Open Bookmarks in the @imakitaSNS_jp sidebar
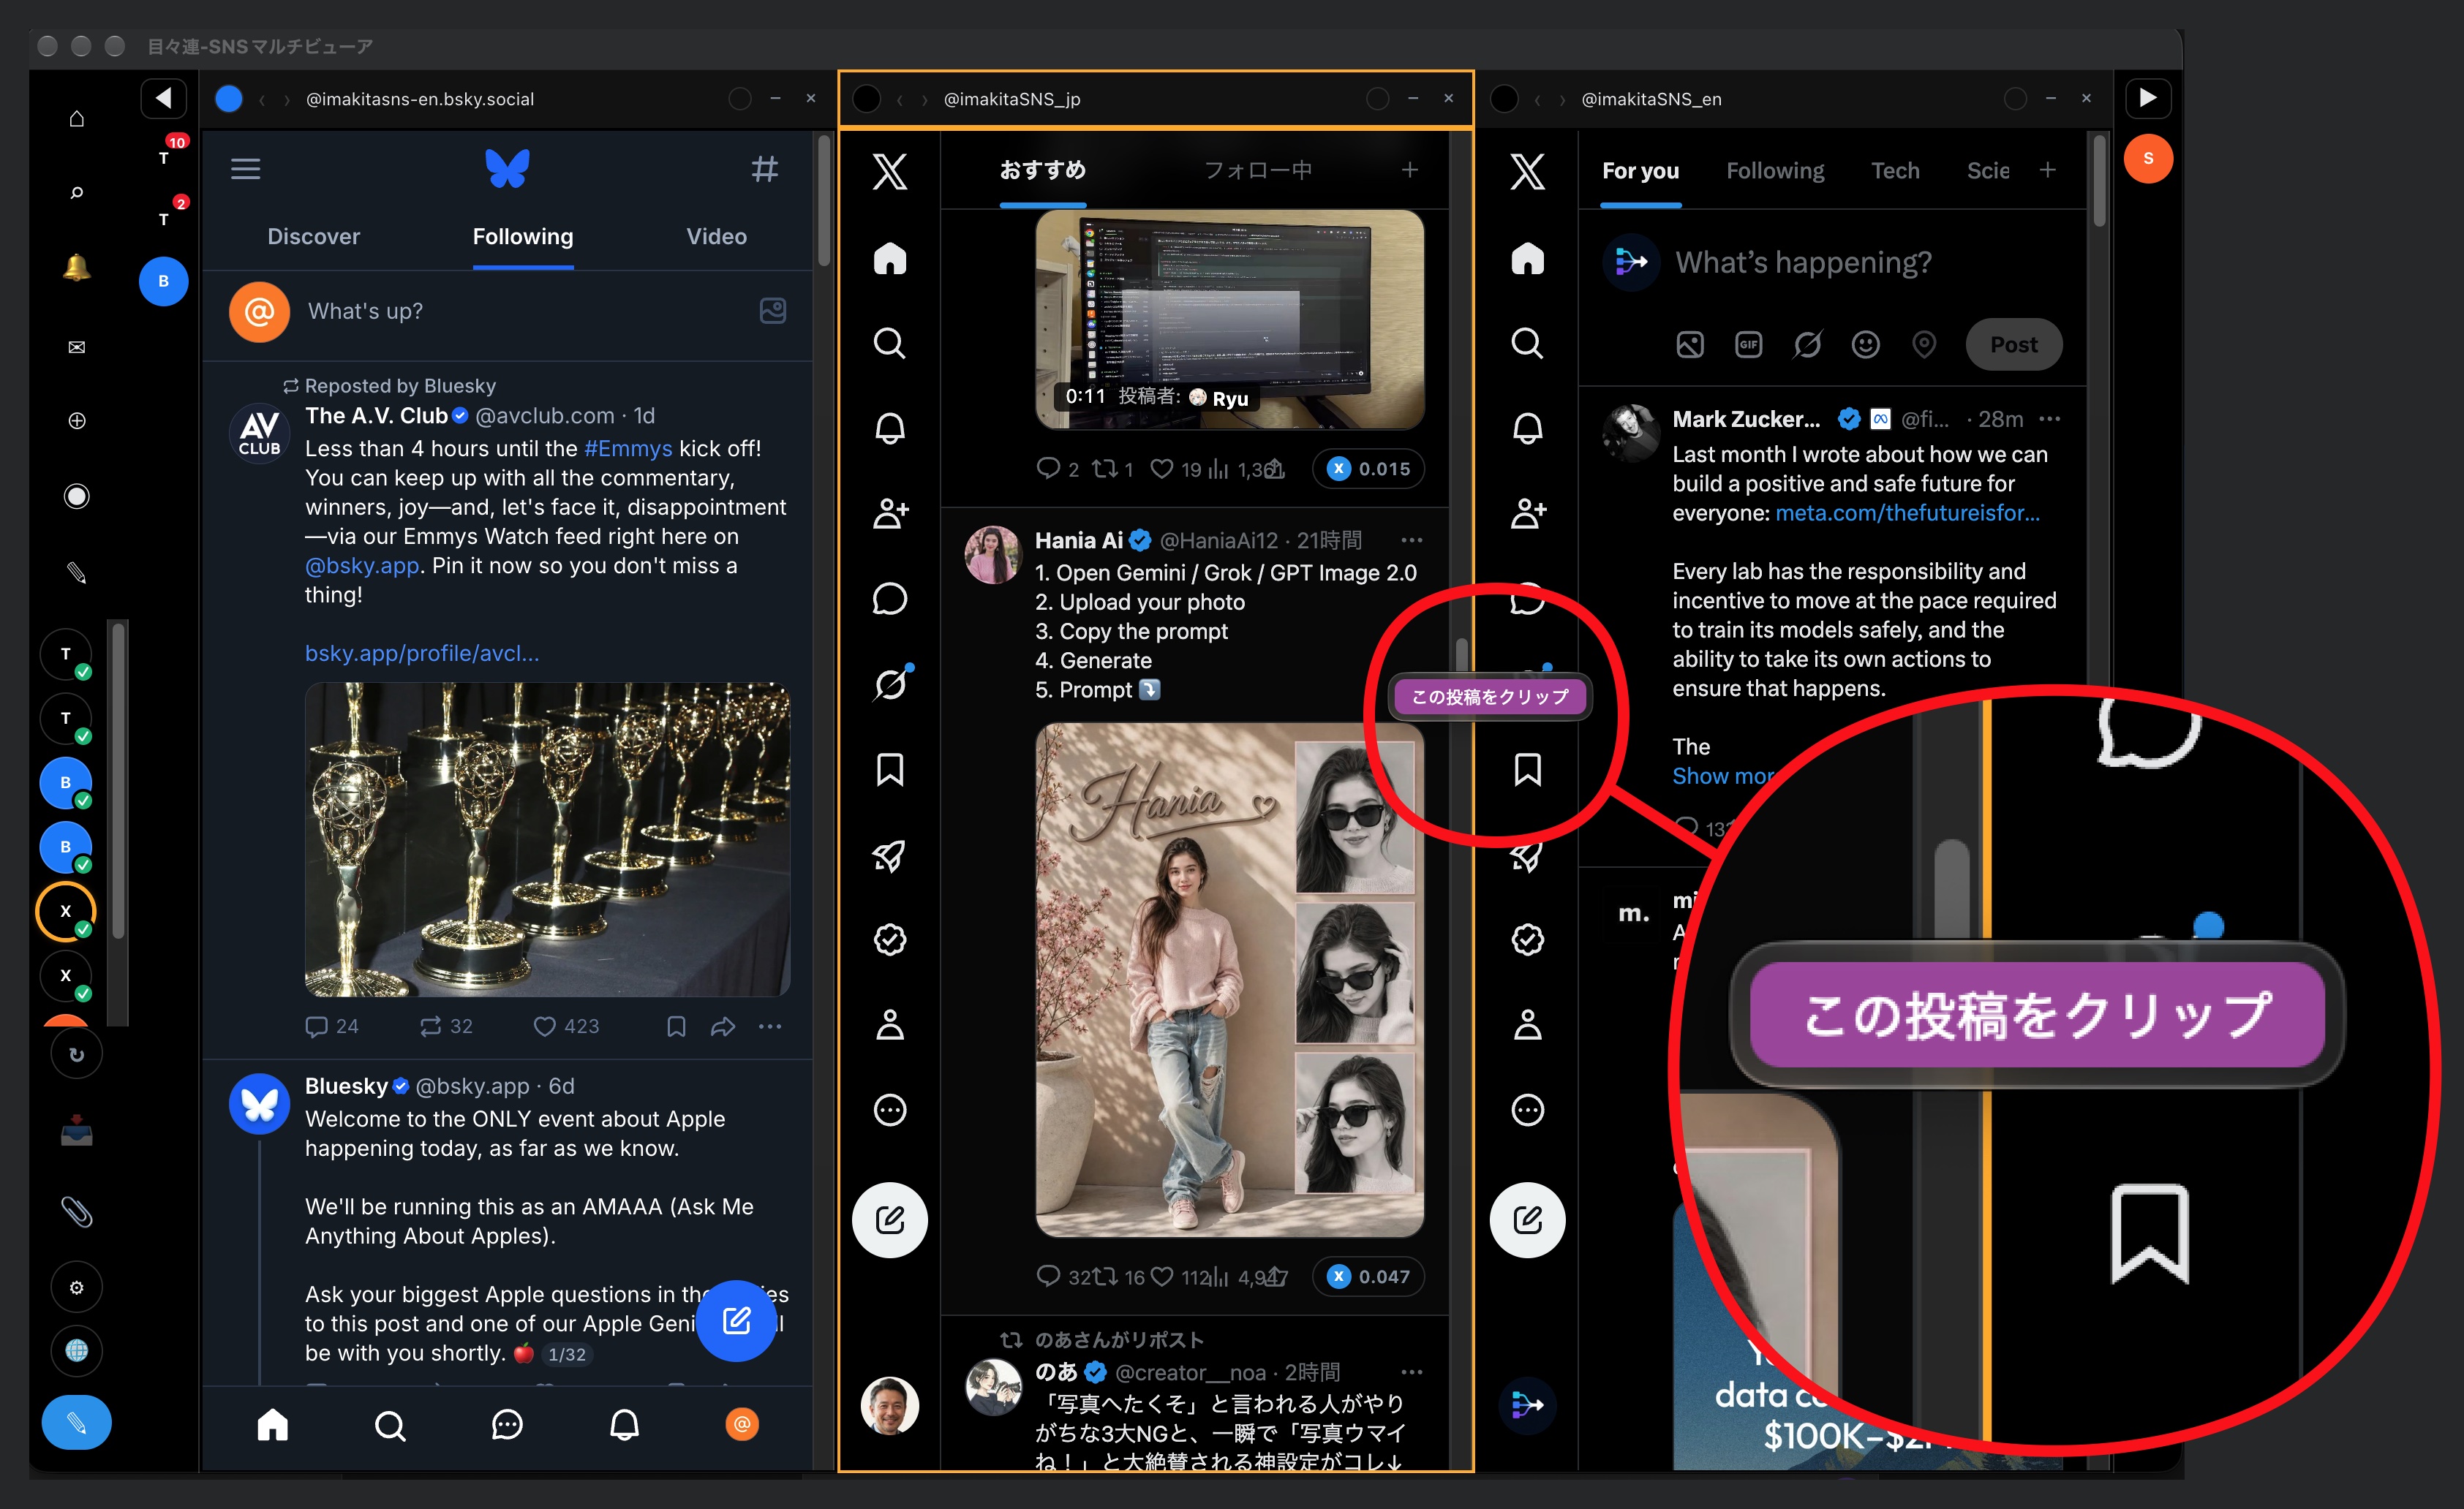This screenshot has width=2464, height=1509. click(x=890, y=770)
